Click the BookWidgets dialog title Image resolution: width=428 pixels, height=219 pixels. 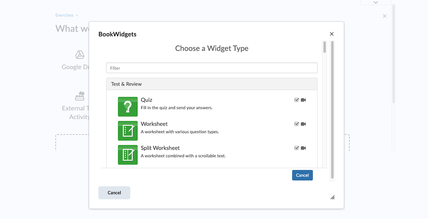117,34
